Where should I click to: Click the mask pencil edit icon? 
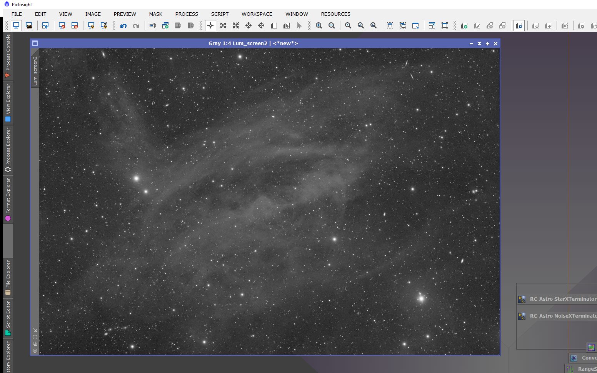(x=477, y=26)
